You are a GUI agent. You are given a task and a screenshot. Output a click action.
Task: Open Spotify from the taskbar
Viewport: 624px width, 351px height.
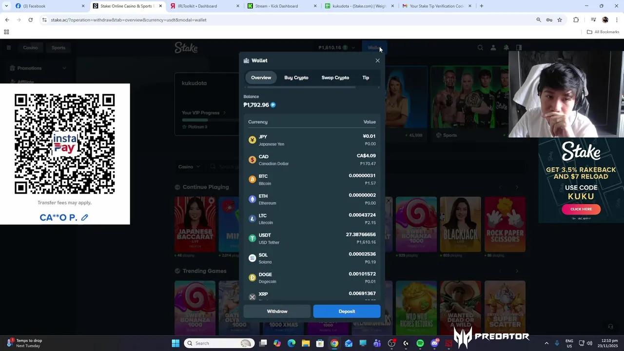[x=420, y=343]
